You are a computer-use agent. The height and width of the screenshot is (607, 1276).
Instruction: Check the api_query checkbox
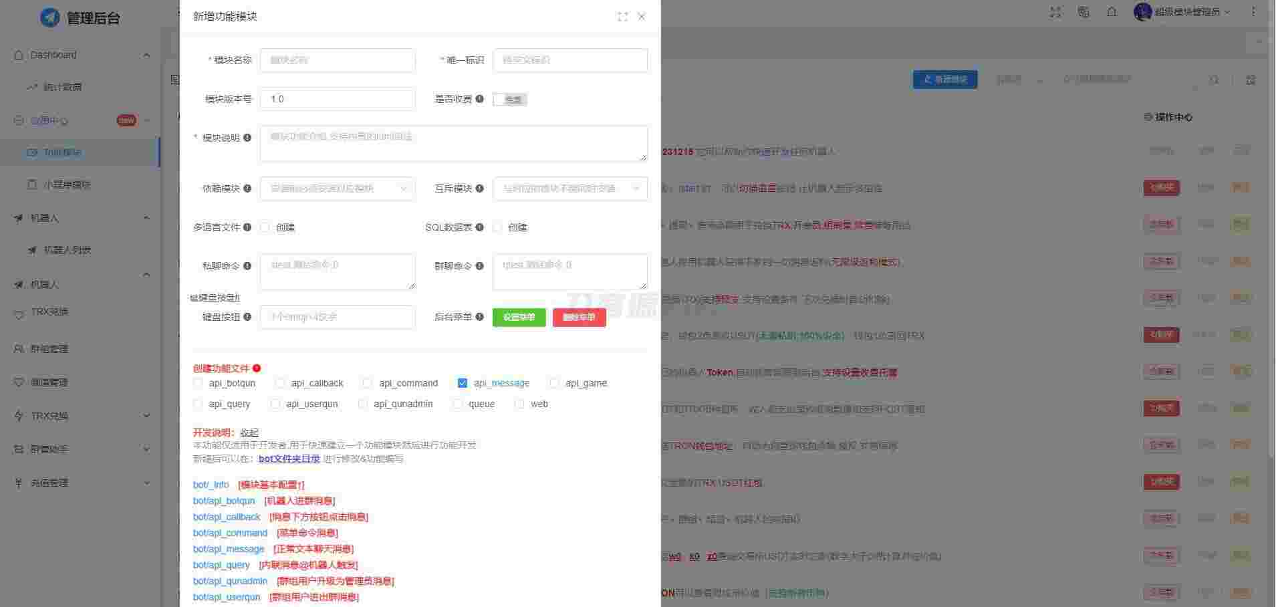198,404
